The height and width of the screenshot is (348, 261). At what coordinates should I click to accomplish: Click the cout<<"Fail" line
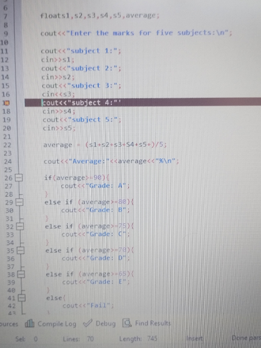[88, 306]
